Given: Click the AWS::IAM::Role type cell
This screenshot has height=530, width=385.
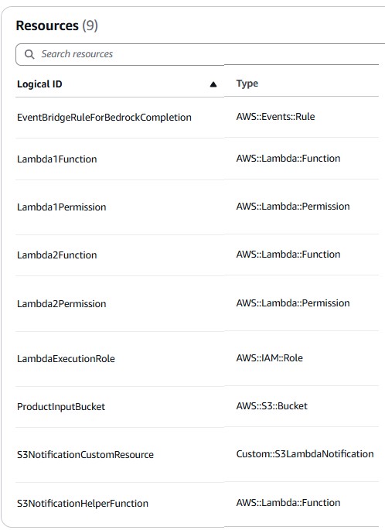Looking at the screenshot, I should tap(269, 358).
